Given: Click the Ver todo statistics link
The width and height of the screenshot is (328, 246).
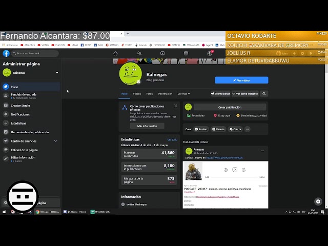Looking at the screenshot, I should coord(172,139).
